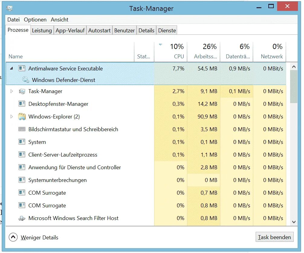Click the Microsoft Windows Search Filter Host icon

pyautogui.click(x=22, y=218)
